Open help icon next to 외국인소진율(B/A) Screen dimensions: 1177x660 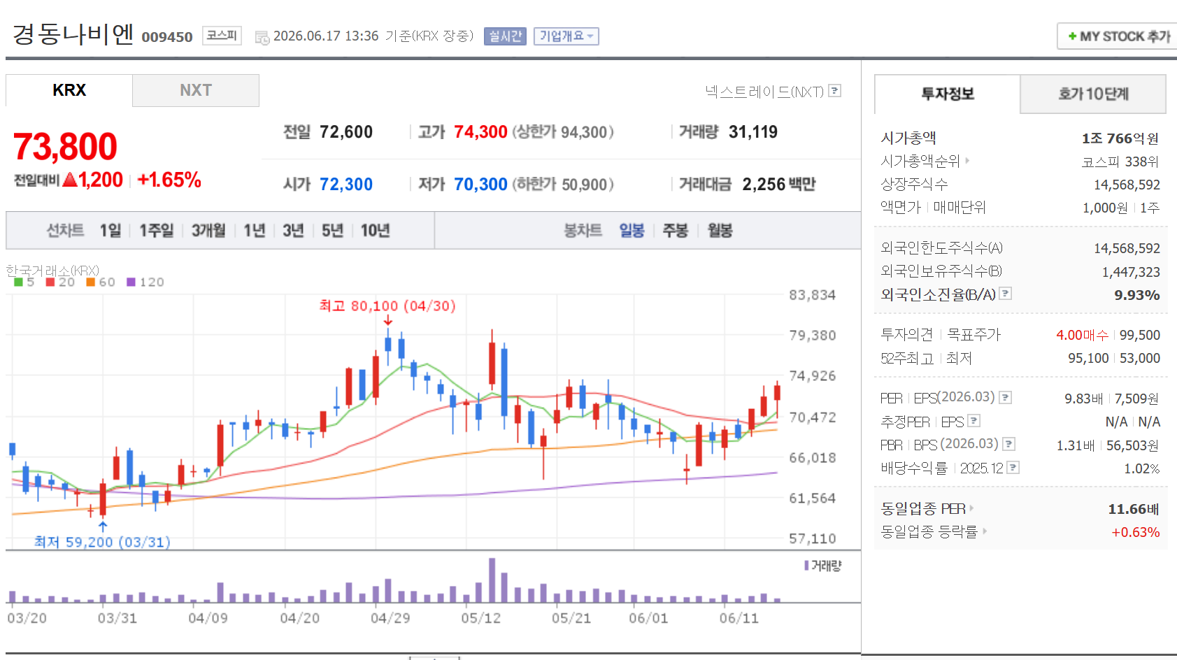click(x=1006, y=294)
